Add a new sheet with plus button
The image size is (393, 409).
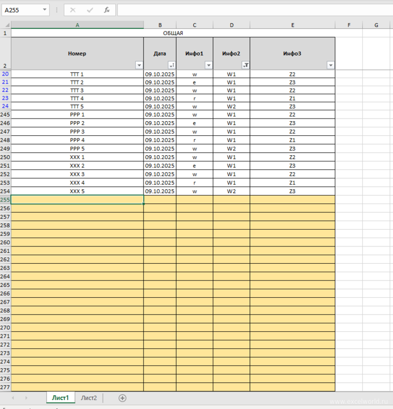122,398
